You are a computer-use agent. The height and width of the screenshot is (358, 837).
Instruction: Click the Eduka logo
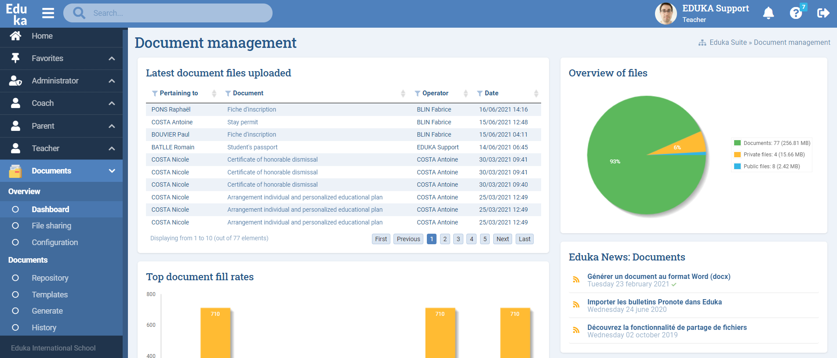pos(17,14)
